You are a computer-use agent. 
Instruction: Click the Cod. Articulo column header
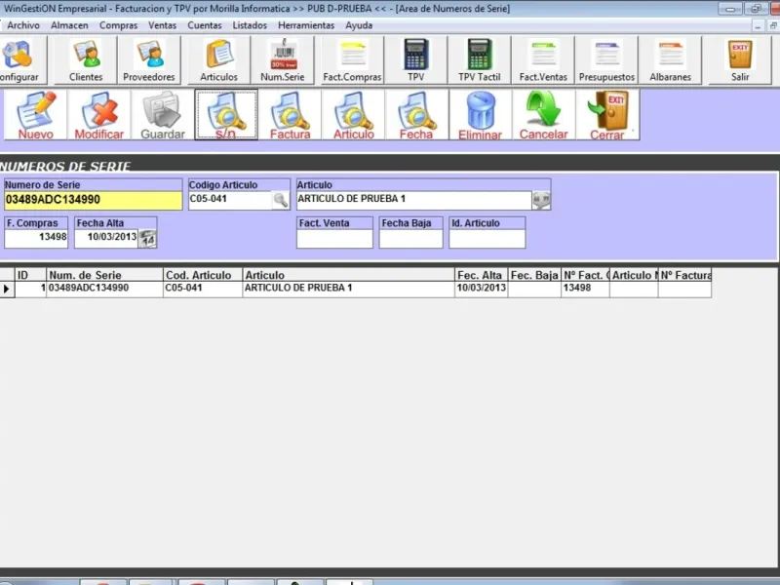click(203, 275)
